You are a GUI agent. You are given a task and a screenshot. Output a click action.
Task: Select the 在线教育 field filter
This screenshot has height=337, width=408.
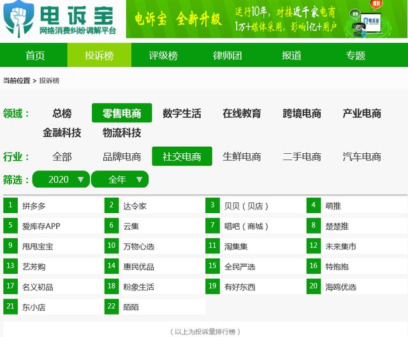(242, 113)
